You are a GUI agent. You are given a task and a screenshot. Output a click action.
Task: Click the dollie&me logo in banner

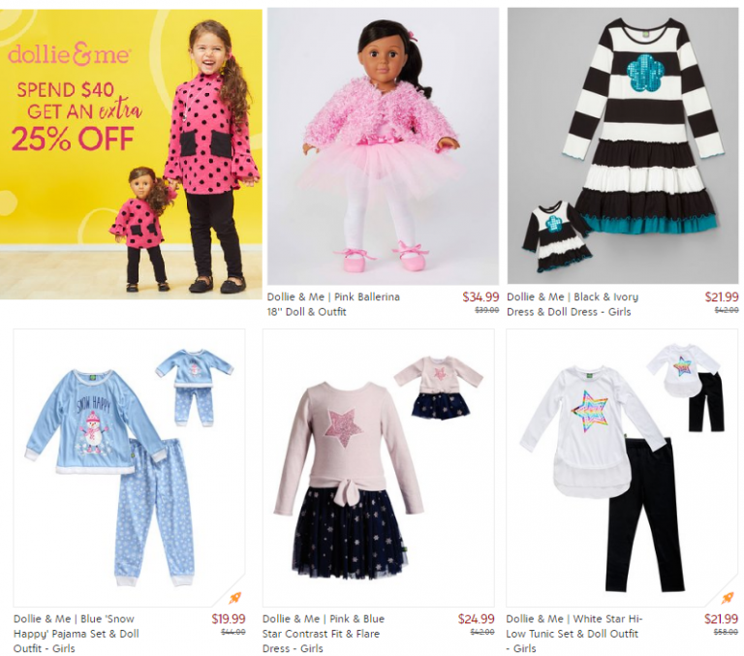[x=70, y=54]
